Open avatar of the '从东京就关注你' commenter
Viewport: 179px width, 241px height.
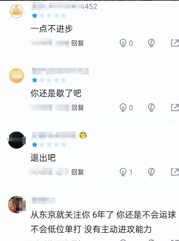(17, 204)
